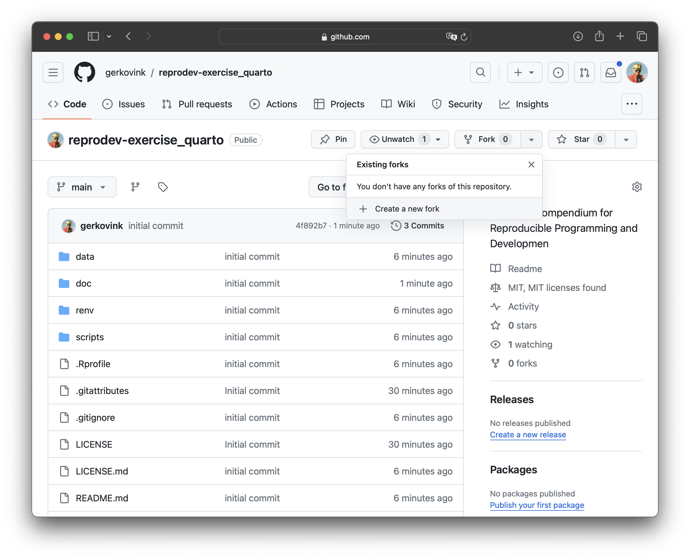Switch to the Issues tab
The width and height of the screenshot is (690, 559).
coord(124,104)
